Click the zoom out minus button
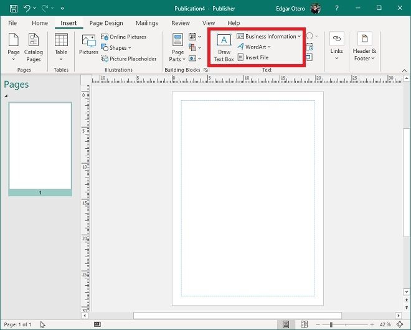Viewport: 411px width, 330px height. [318, 324]
